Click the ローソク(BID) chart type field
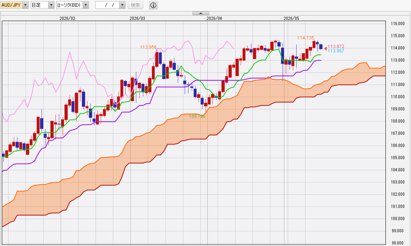Image resolution: width=411 pixels, height=246 pixels. click(70, 5)
